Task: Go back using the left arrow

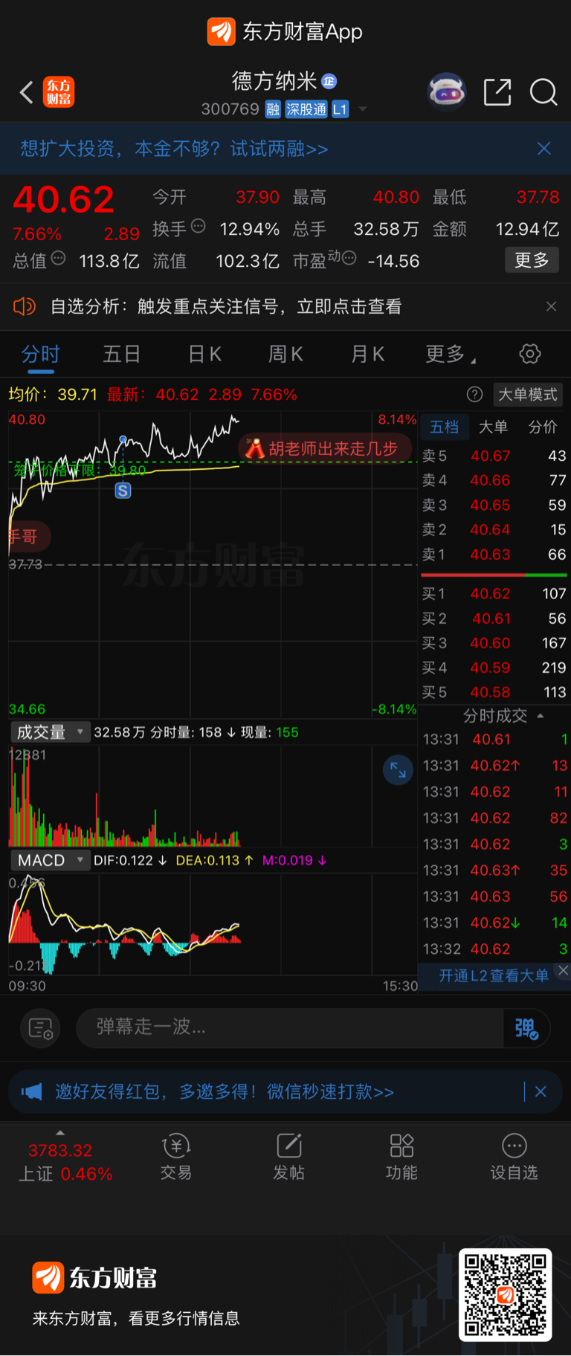Action: 27,92
